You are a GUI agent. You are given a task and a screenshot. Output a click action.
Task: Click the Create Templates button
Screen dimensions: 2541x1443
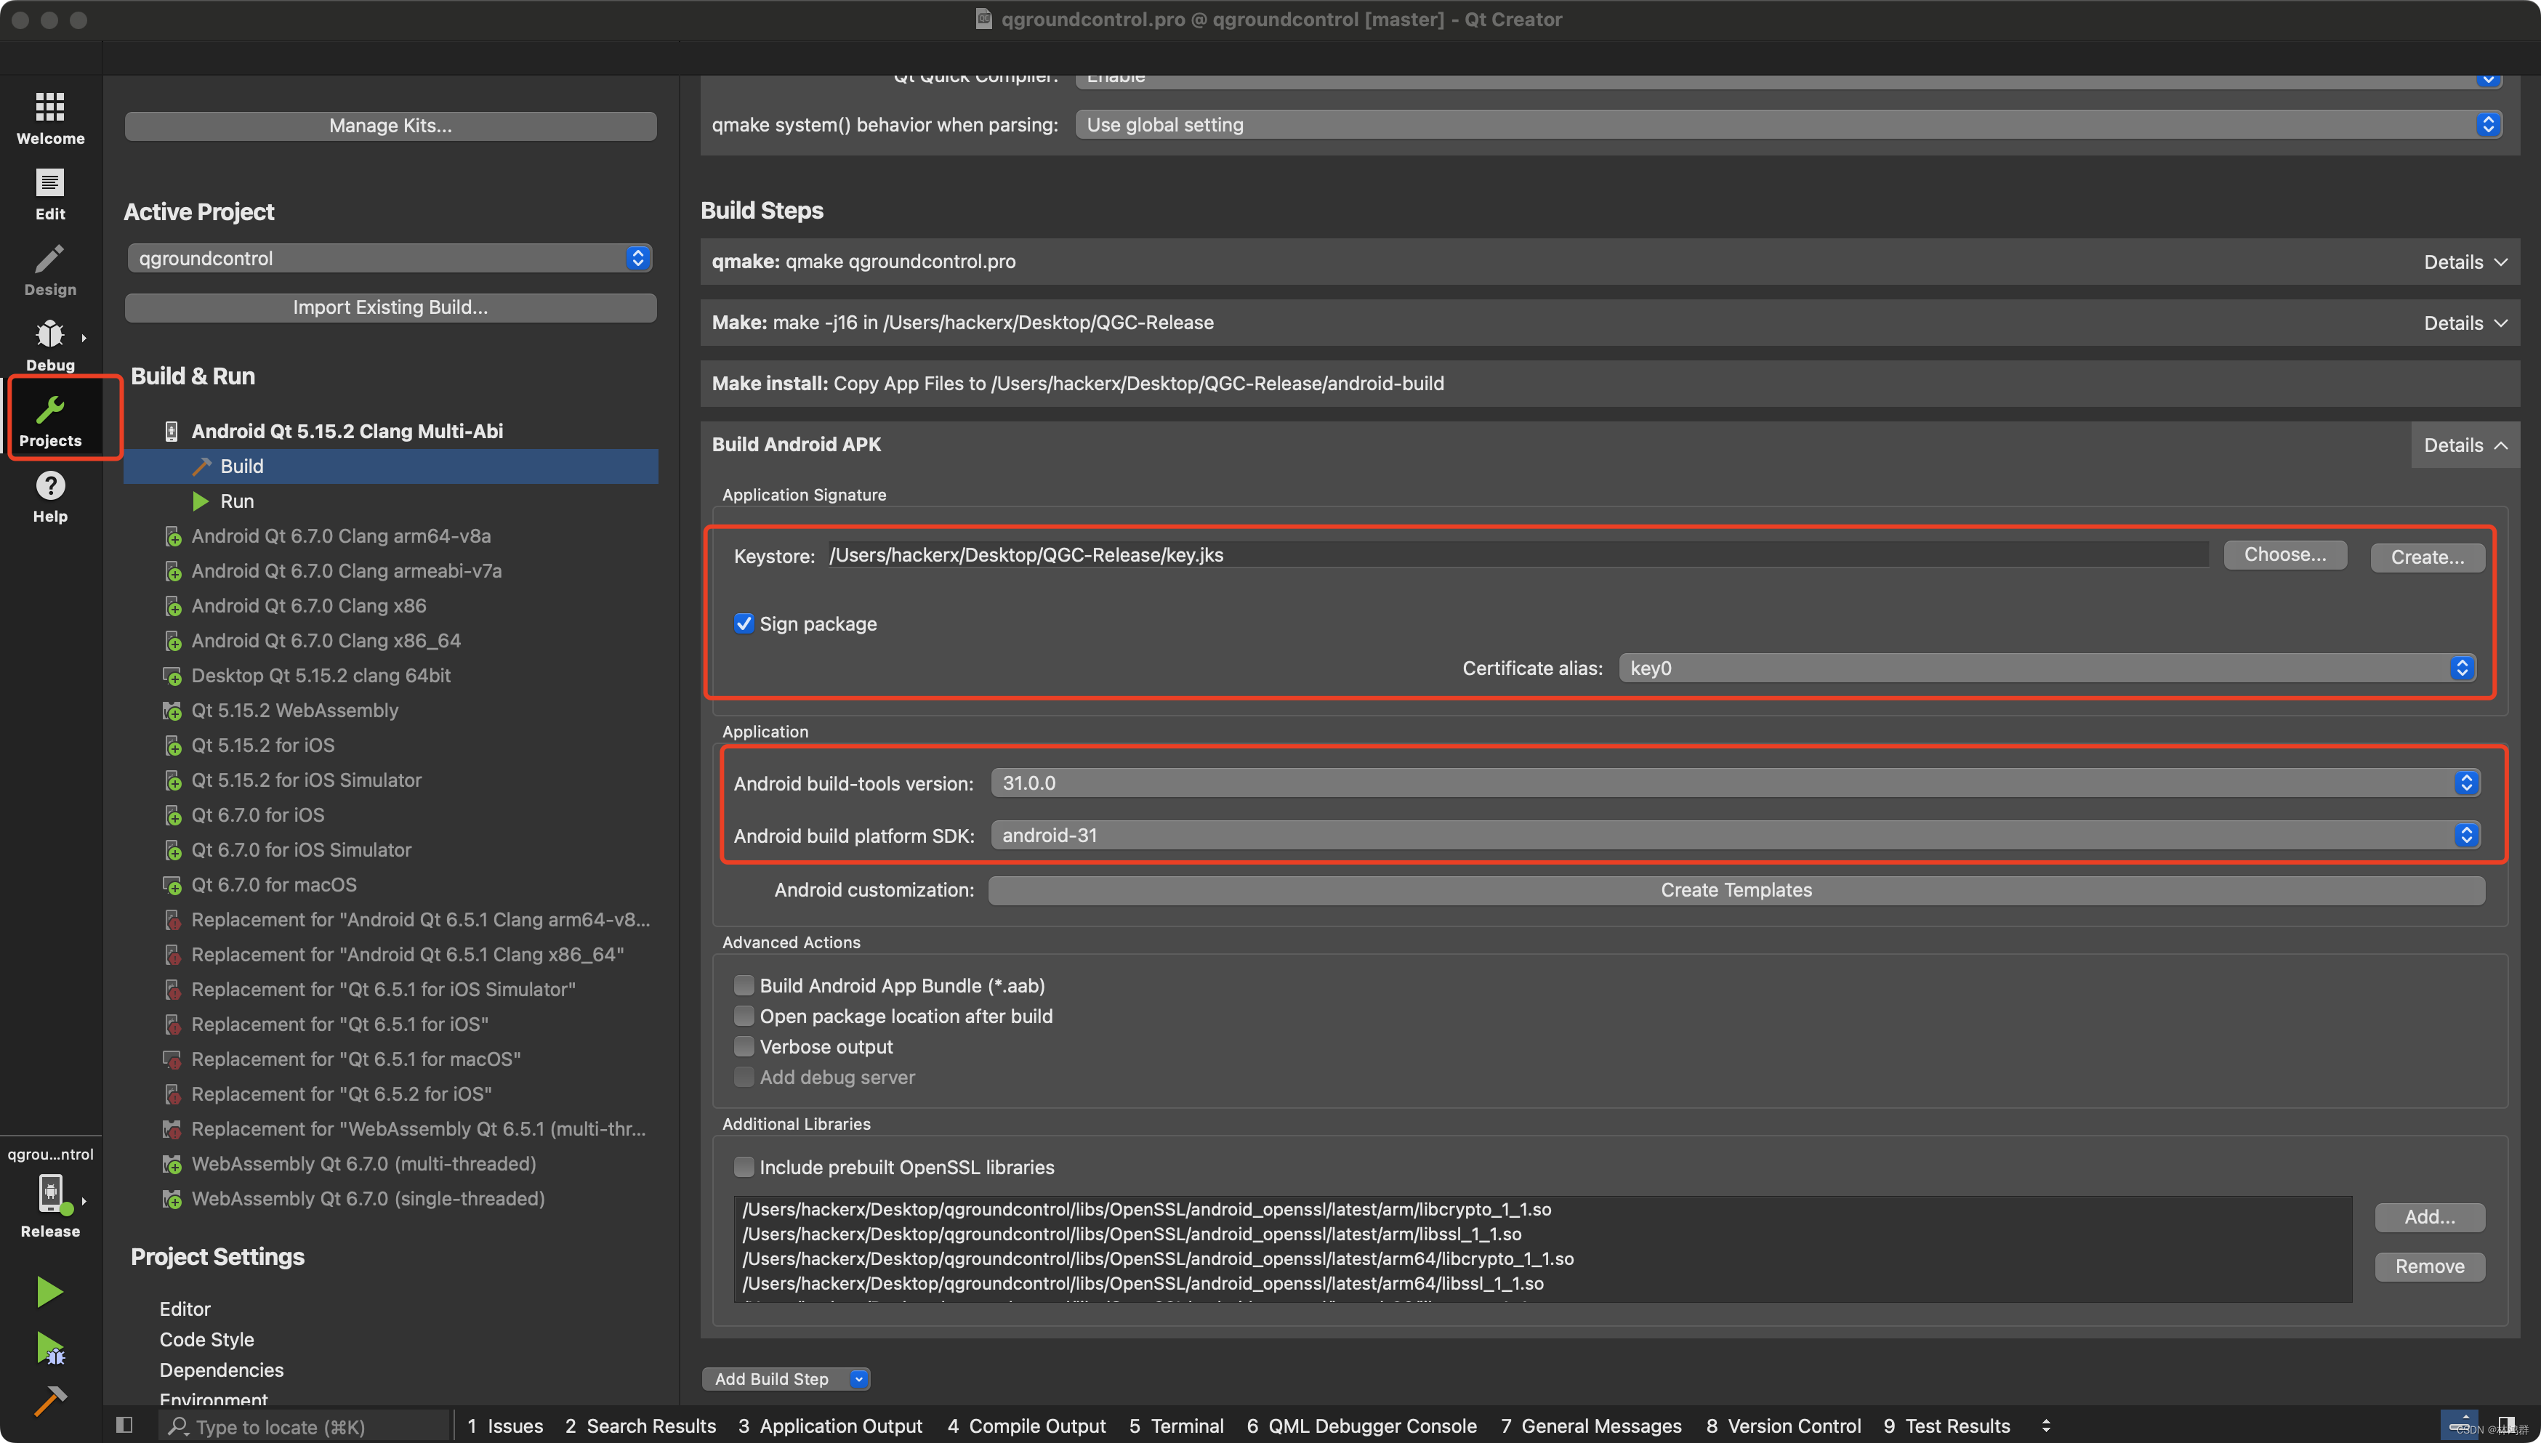pos(1736,890)
